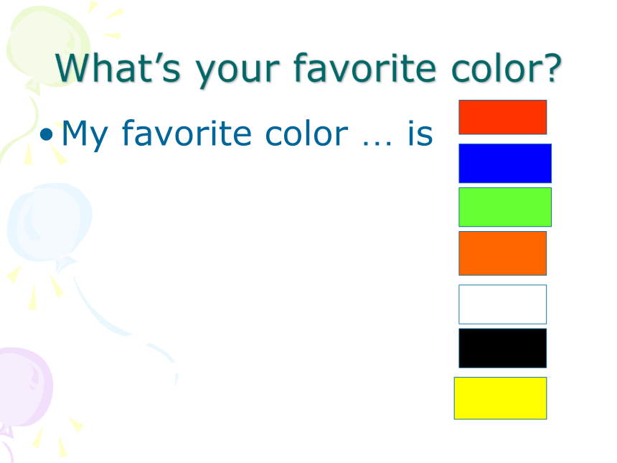Image resolution: width=617 pixels, height=463 pixels.
Task: Click the word "color?" in the title
Action: 507,67
